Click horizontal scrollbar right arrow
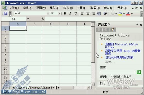This screenshot has width=144, height=95. [x=88, y=88]
